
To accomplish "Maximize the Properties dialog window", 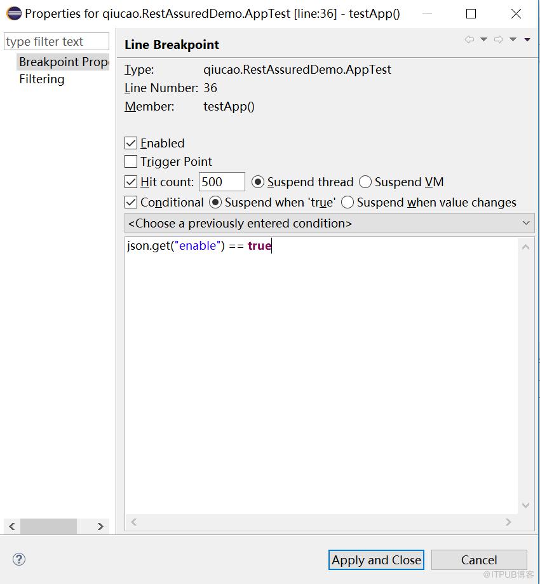I will [x=471, y=14].
